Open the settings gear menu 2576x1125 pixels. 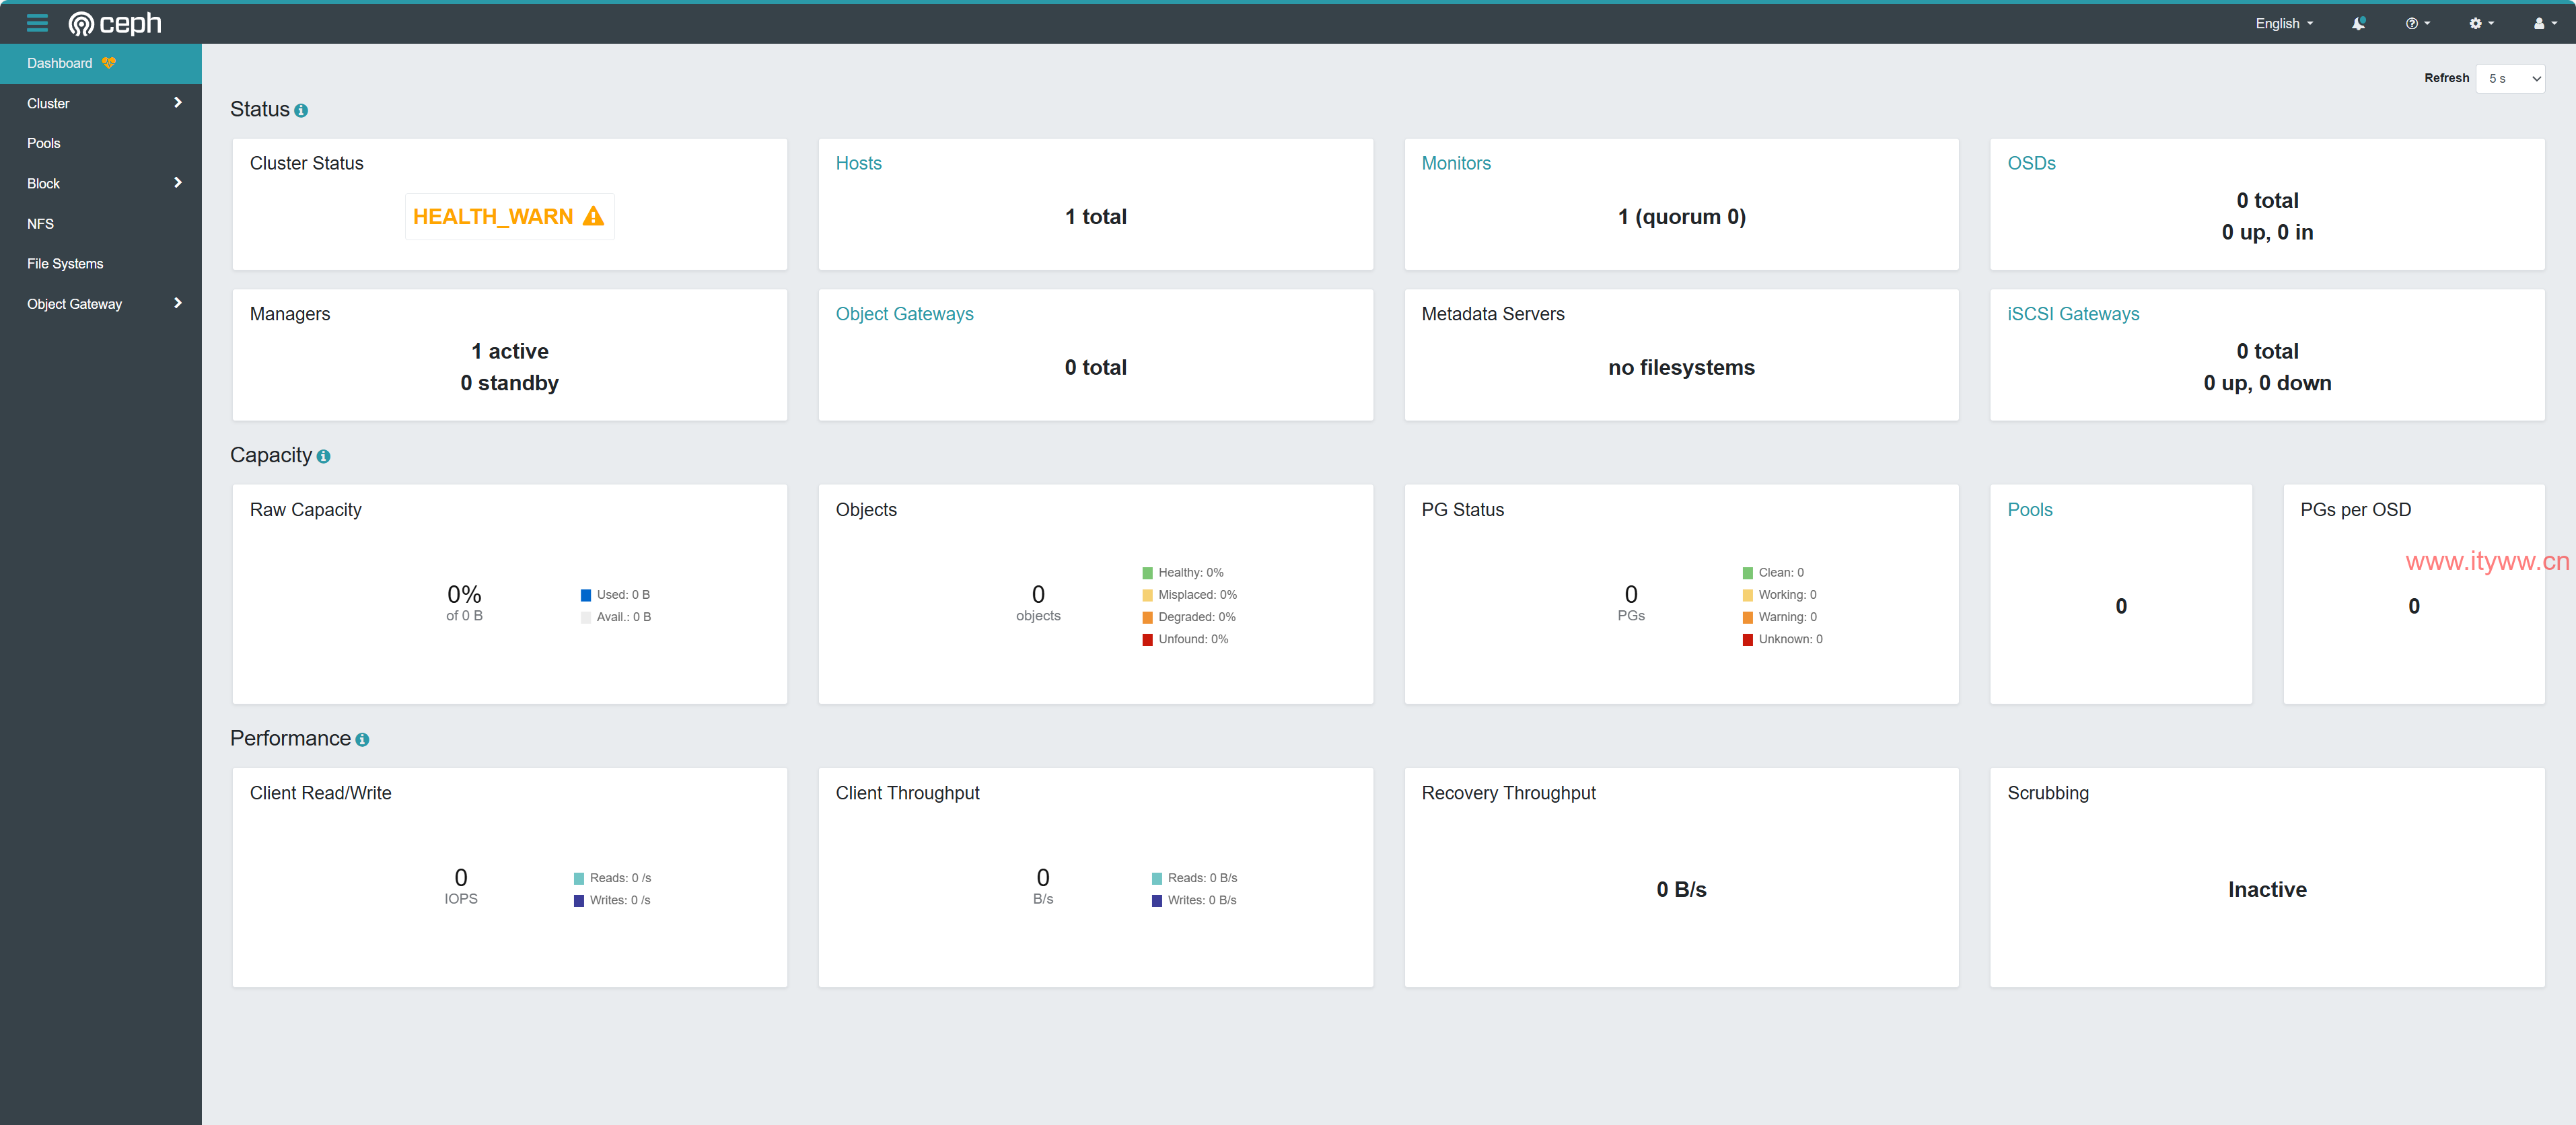pyautogui.click(x=2481, y=23)
